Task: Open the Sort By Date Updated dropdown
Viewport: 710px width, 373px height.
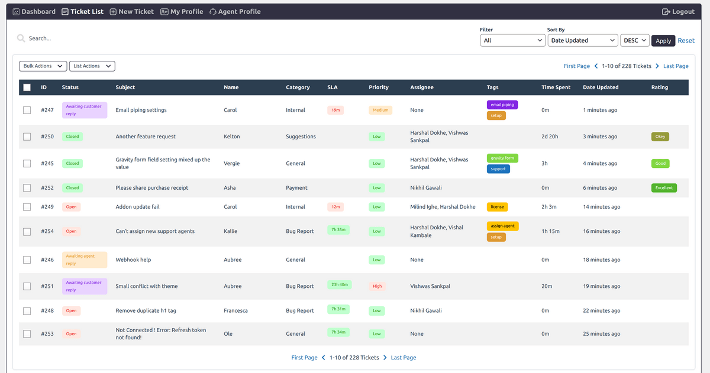Action: pos(583,41)
